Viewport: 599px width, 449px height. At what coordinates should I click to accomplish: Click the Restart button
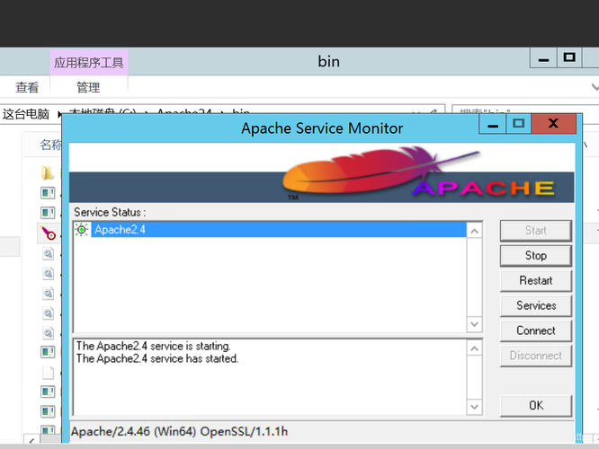[535, 280]
